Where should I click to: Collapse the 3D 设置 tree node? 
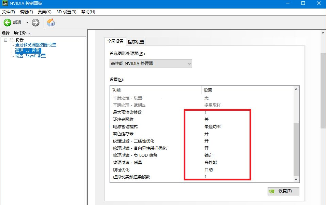(x=5, y=40)
